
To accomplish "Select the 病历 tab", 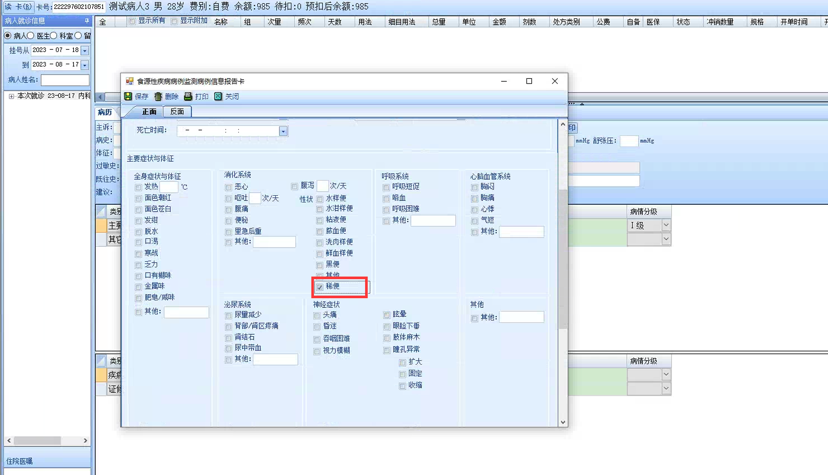I will (105, 112).
